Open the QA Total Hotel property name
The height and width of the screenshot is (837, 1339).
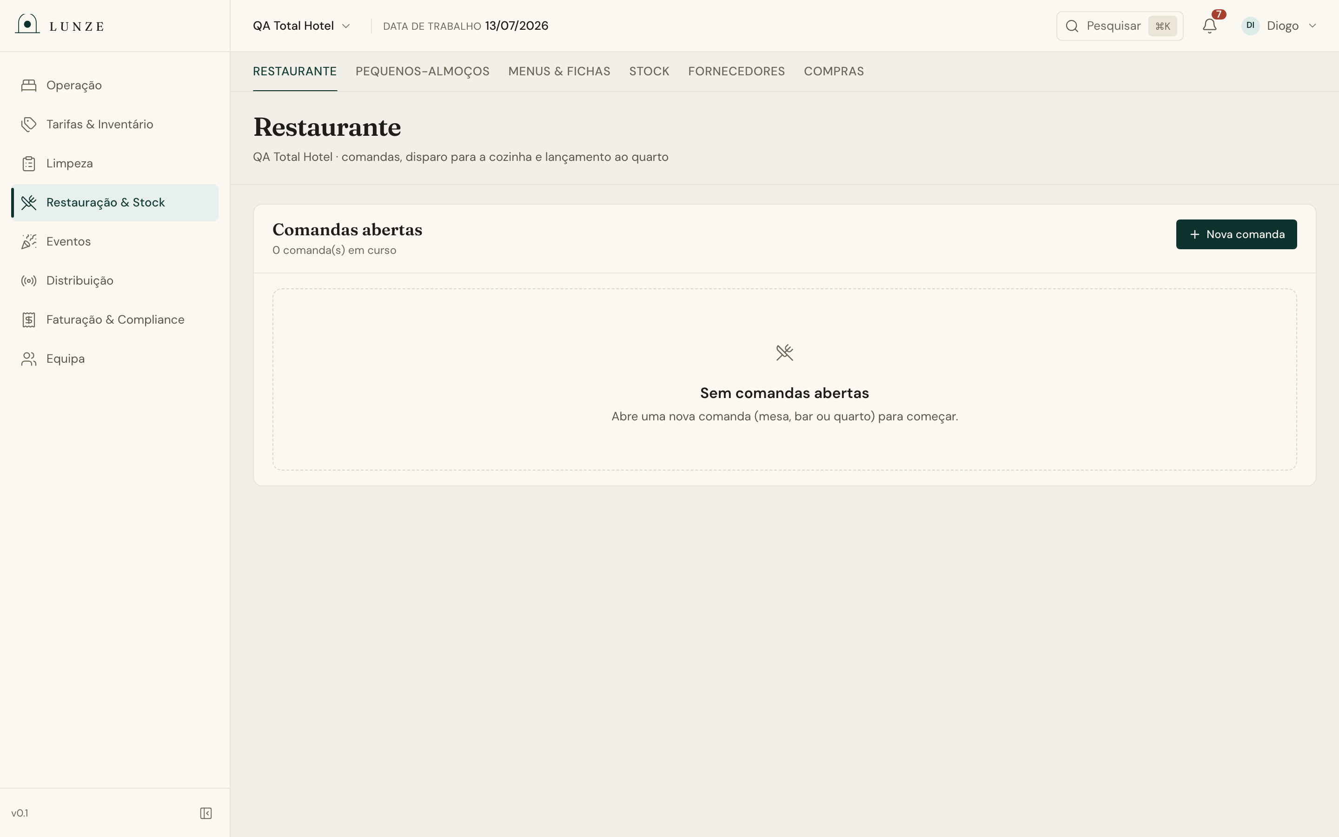(293, 26)
